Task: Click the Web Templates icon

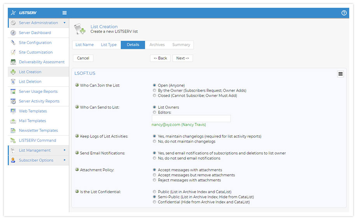Action: [13, 111]
